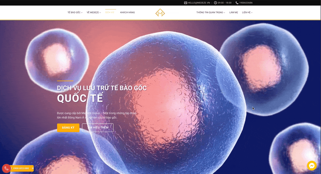Click the phone handset icon in top bar
Viewport: 321px width, 174px height.
pyautogui.click(x=237, y=3)
